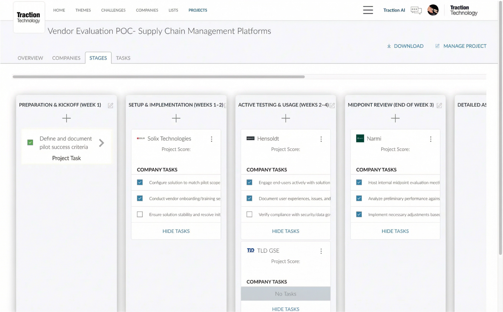This screenshot has width=503, height=312.
Task: Edit the Preparation & Kickoff stage name
Action: [111, 105]
